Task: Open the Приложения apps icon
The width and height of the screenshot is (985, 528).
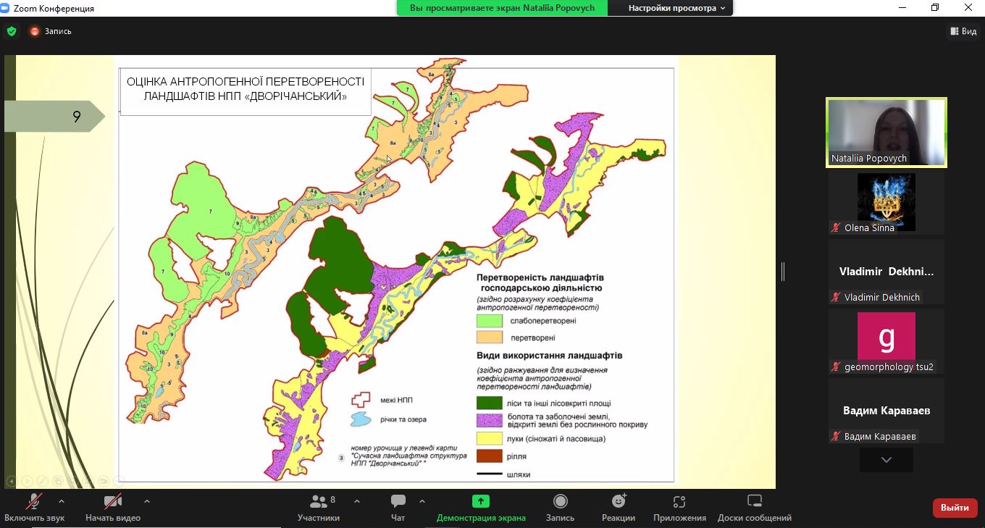Action: coord(679,501)
